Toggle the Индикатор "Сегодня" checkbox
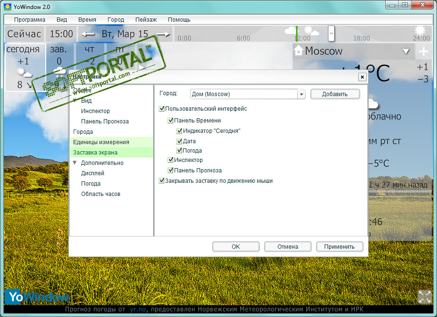This screenshot has height=317, width=437. (x=179, y=130)
